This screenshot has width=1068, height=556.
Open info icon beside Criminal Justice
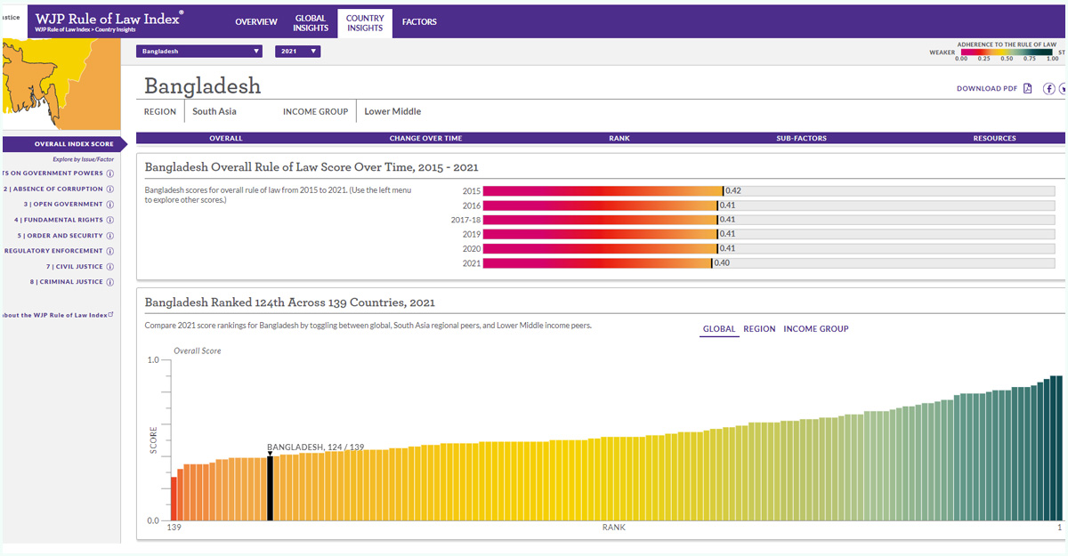click(110, 282)
